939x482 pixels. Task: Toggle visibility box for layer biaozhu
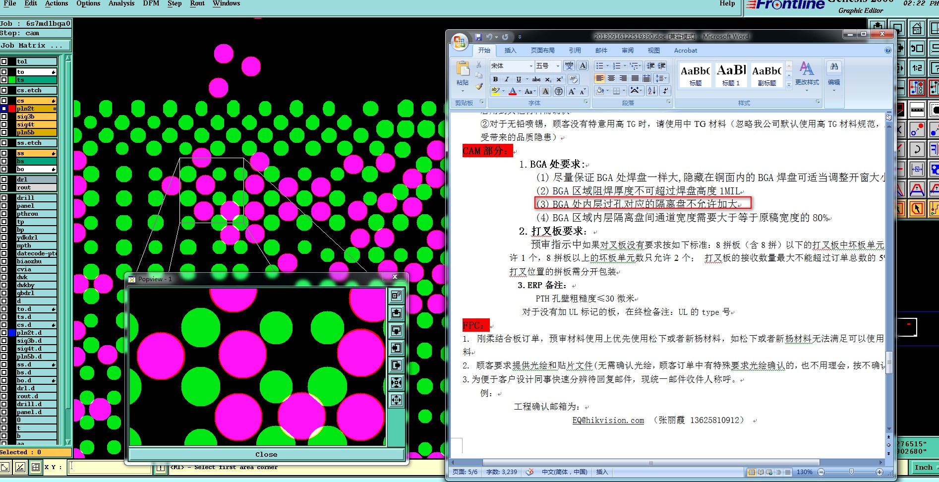tap(4, 261)
